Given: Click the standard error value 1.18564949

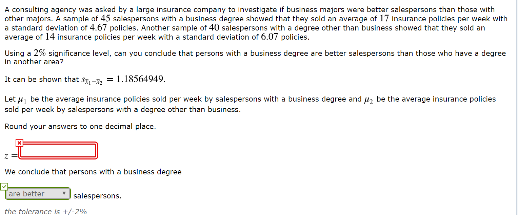Looking at the screenshot, I should tap(141, 79).
